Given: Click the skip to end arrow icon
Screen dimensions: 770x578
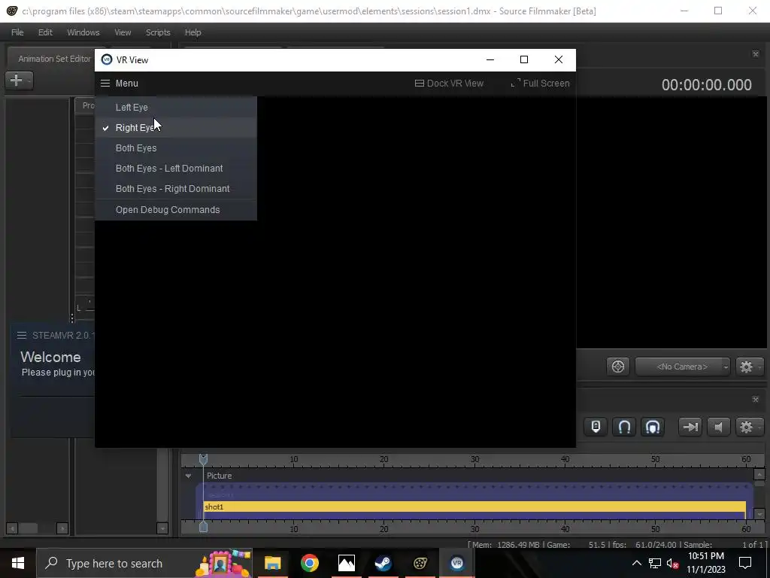Looking at the screenshot, I should [x=690, y=427].
